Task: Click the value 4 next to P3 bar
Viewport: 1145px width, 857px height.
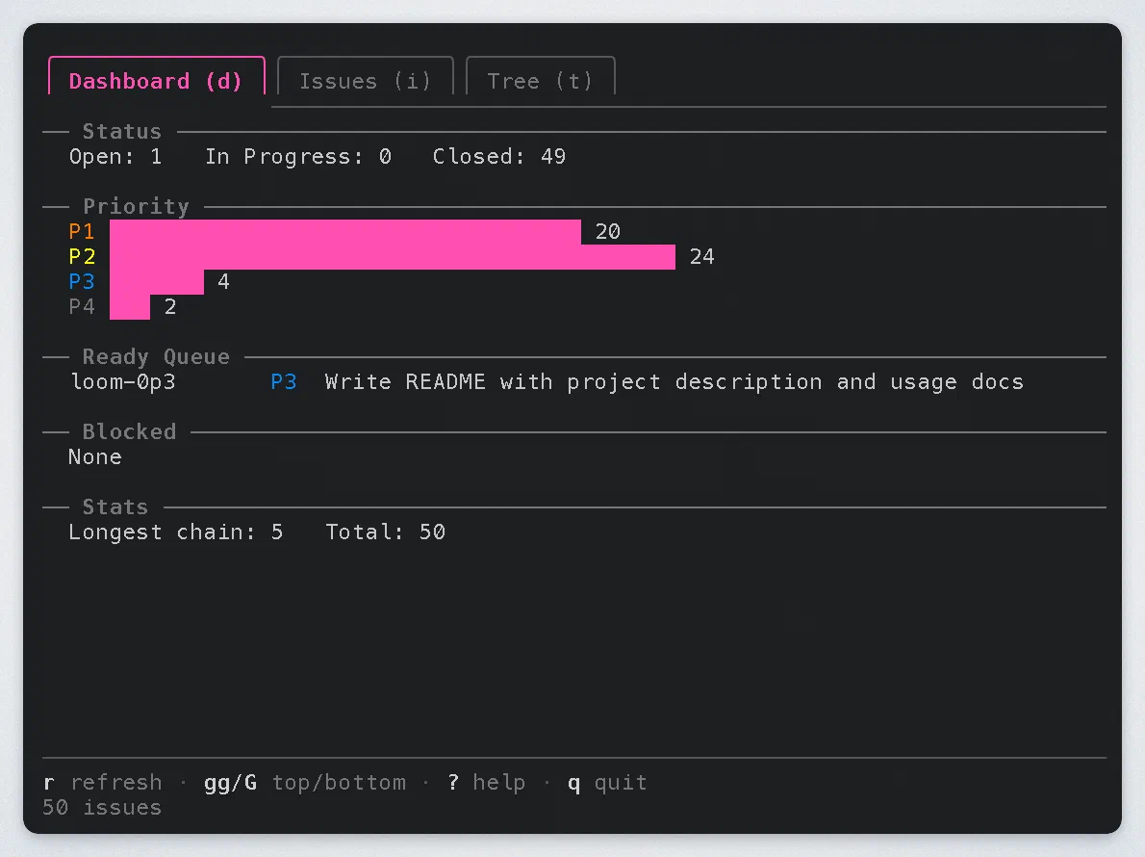Action: pyautogui.click(x=223, y=281)
